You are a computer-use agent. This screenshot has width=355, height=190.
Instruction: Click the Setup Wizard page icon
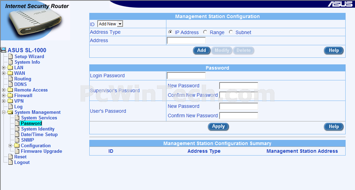[x=10, y=56]
